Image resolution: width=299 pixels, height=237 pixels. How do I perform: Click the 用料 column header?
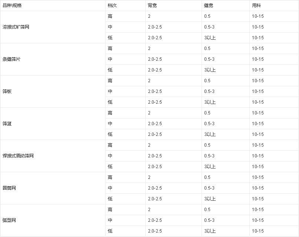(256, 6)
